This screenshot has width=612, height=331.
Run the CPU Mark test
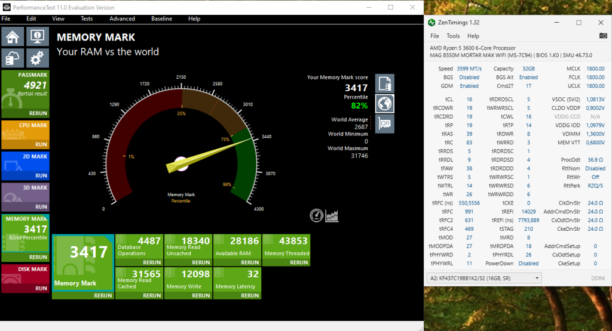tap(41, 144)
